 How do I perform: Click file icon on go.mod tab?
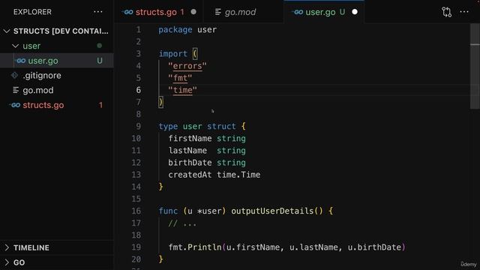pos(218,12)
